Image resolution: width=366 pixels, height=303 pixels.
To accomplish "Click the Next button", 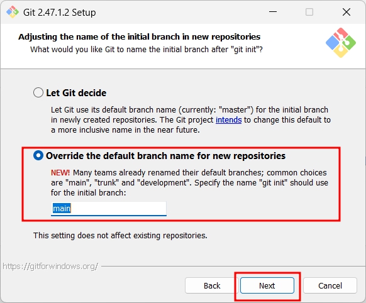I will [x=267, y=285].
